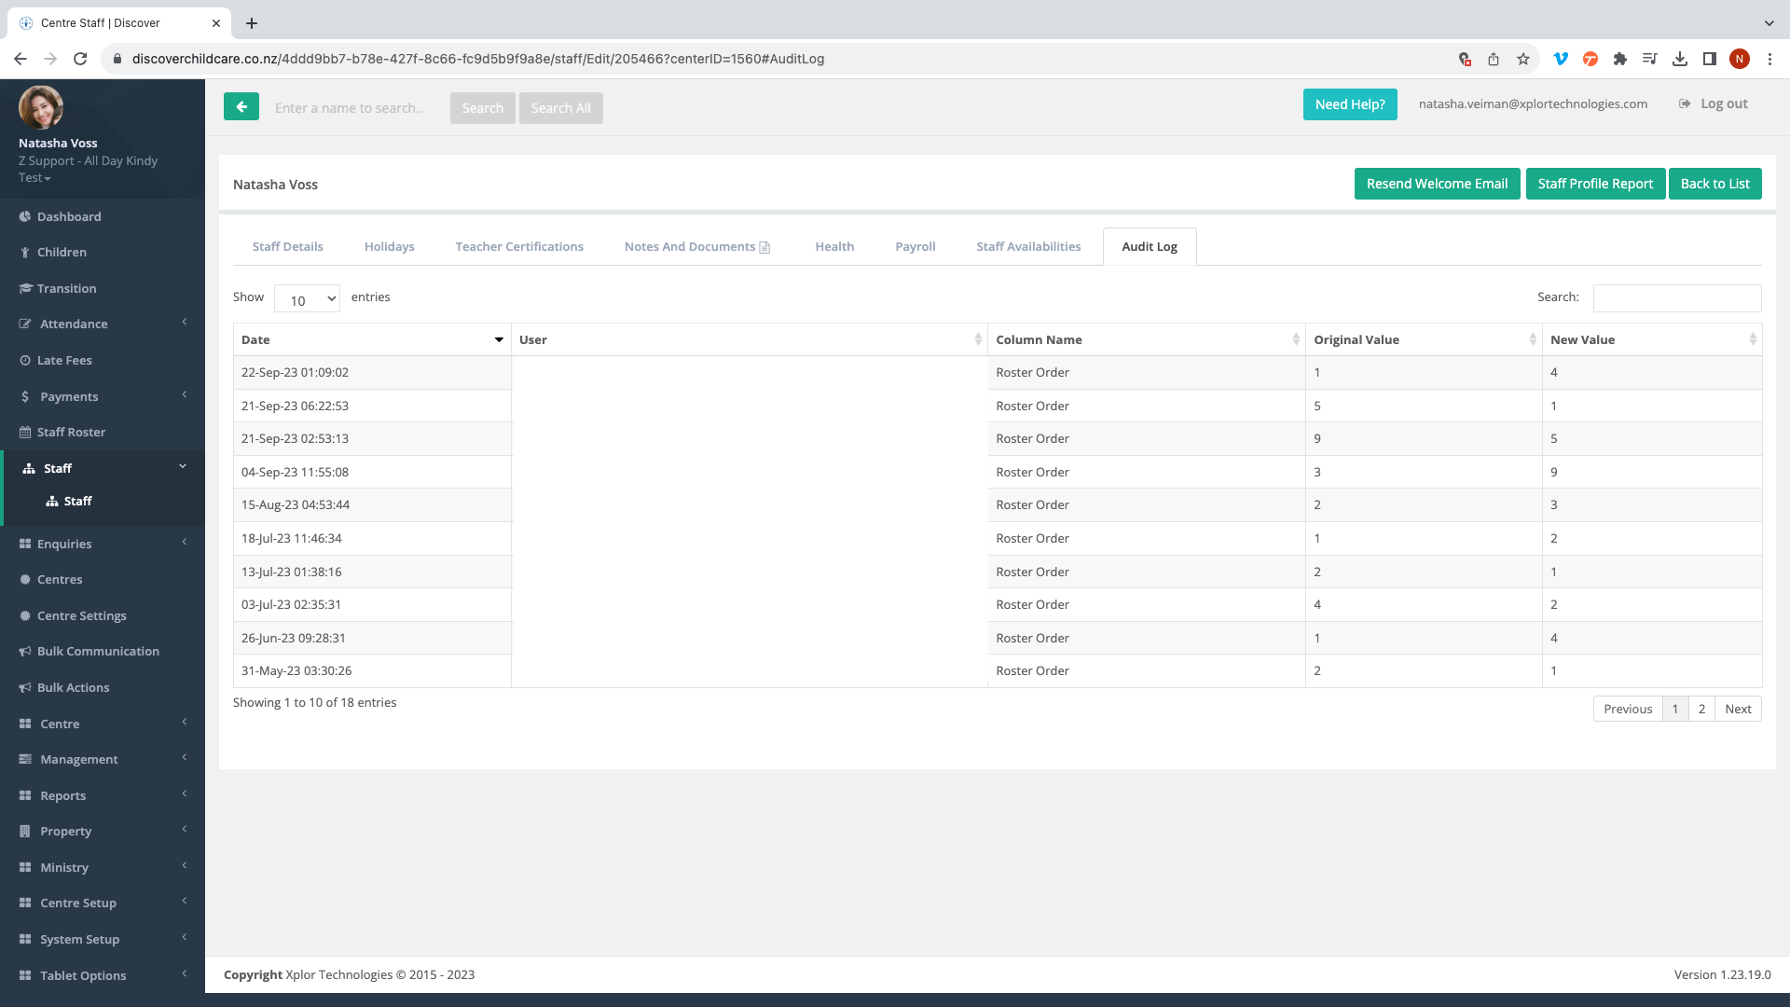Image resolution: width=1790 pixels, height=1007 pixels.
Task: Click the Resend Welcome Email button
Action: (1437, 184)
